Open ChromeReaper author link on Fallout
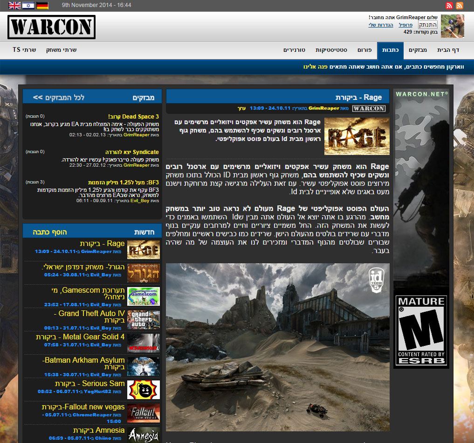The image size is (474, 443). pyautogui.click(x=92, y=415)
